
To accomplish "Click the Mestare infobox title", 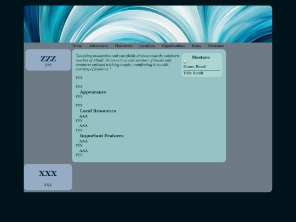I will (x=201, y=57).
